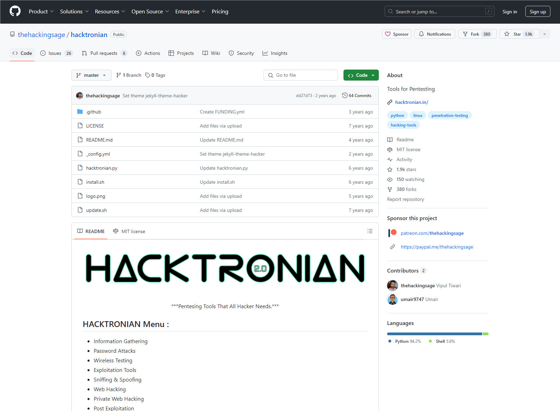Open the Set theme jekyll-theme-hacker commit message
This screenshot has height=411, width=560.
[x=155, y=96]
